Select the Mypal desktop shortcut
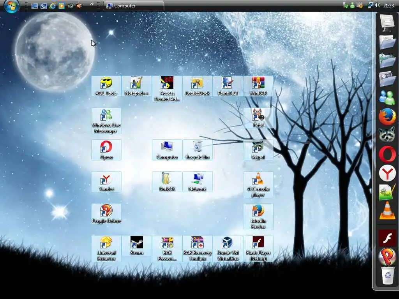 [258, 150]
